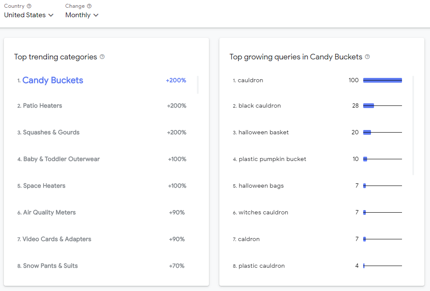
Task: Click the cauldron query bar at 100
Action: point(383,80)
